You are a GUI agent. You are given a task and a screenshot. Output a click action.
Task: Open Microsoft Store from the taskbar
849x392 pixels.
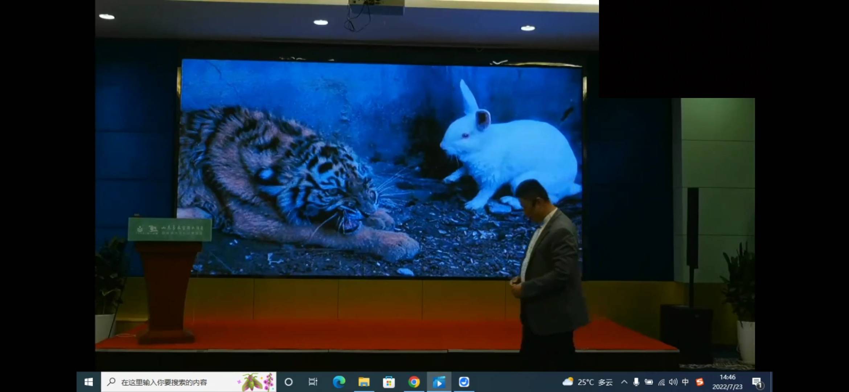pyautogui.click(x=389, y=382)
